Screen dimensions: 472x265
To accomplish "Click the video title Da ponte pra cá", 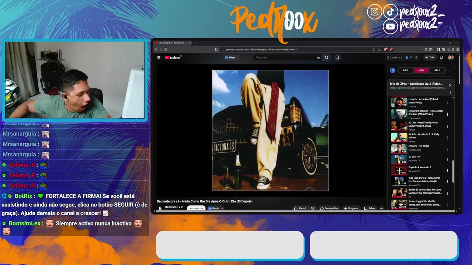I will [205, 201].
